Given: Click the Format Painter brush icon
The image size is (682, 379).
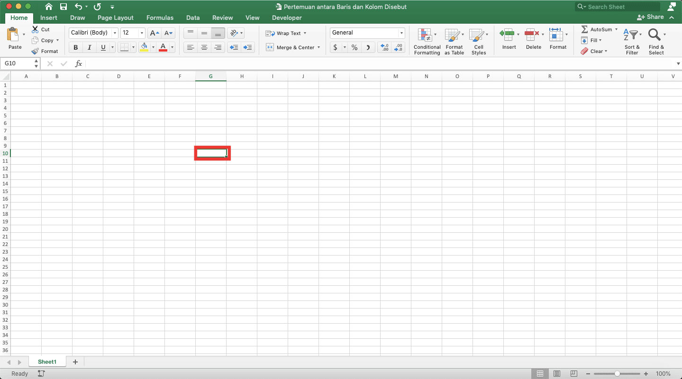Looking at the screenshot, I should (35, 51).
